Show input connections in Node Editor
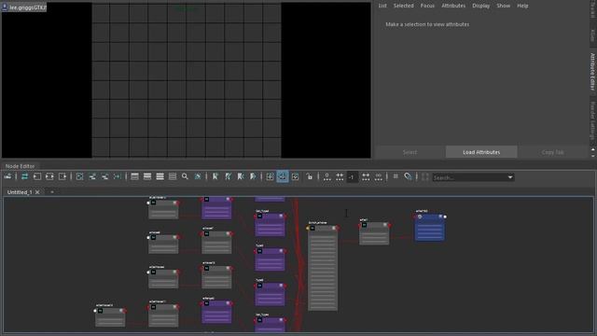This screenshot has width=597, height=336. tap(37, 176)
